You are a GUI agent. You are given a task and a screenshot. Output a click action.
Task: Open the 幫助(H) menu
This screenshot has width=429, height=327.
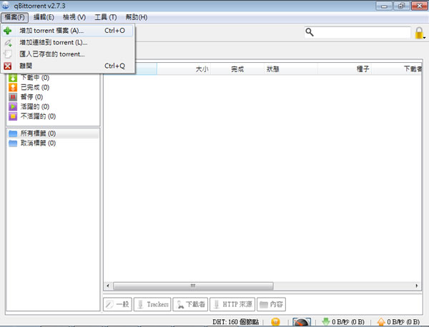click(137, 17)
